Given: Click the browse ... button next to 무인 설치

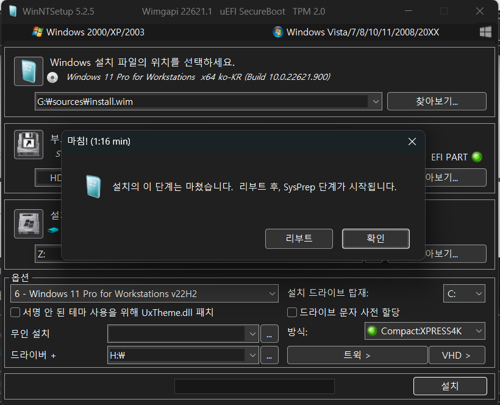Looking at the screenshot, I should pyautogui.click(x=270, y=334).
